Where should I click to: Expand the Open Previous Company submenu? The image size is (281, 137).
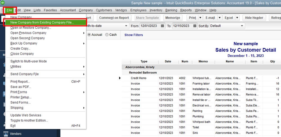tap(84, 33)
